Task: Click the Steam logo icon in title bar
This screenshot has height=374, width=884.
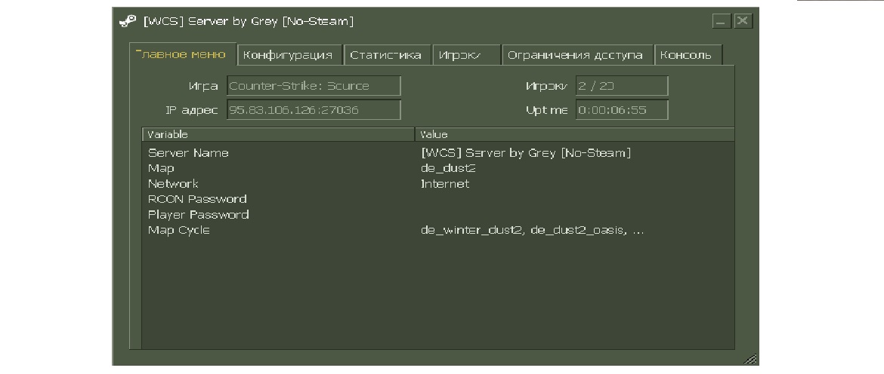Action: tap(128, 21)
